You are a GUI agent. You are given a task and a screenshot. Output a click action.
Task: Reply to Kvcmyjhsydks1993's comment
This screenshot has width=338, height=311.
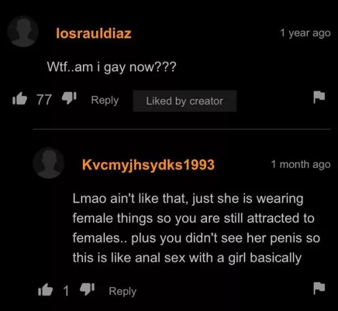point(123,292)
